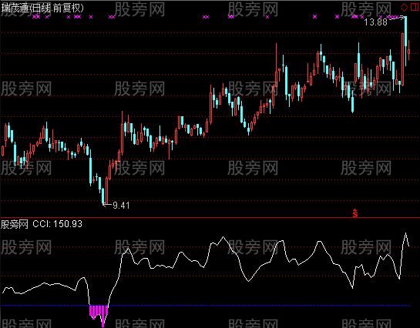Click the red dollar-sign dividend marker
This screenshot has height=328, width=420.
[x=355, y=213]
